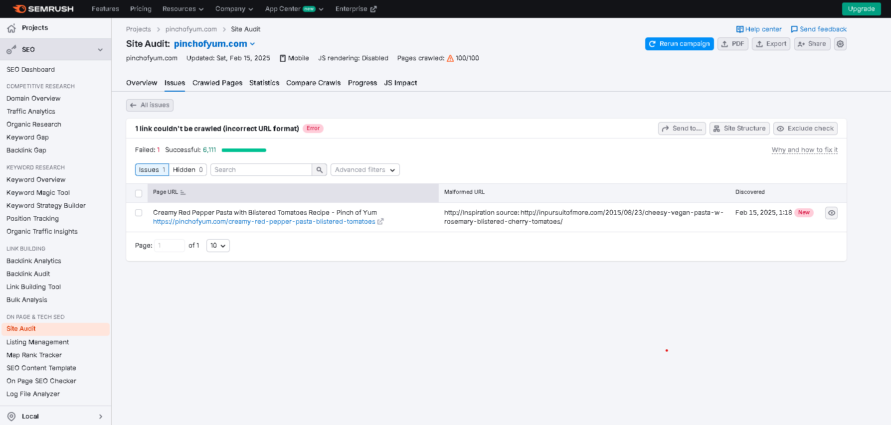Screen dimensions: 891x425
Task: Switch to the Statistics tab
Action: click(x=264, y=83)
